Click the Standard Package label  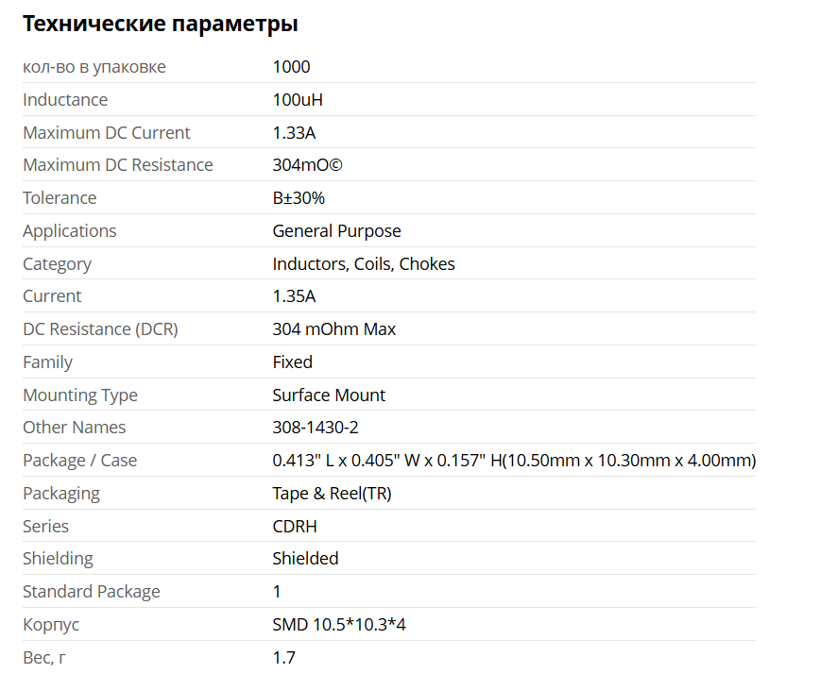tap(92, 592)
